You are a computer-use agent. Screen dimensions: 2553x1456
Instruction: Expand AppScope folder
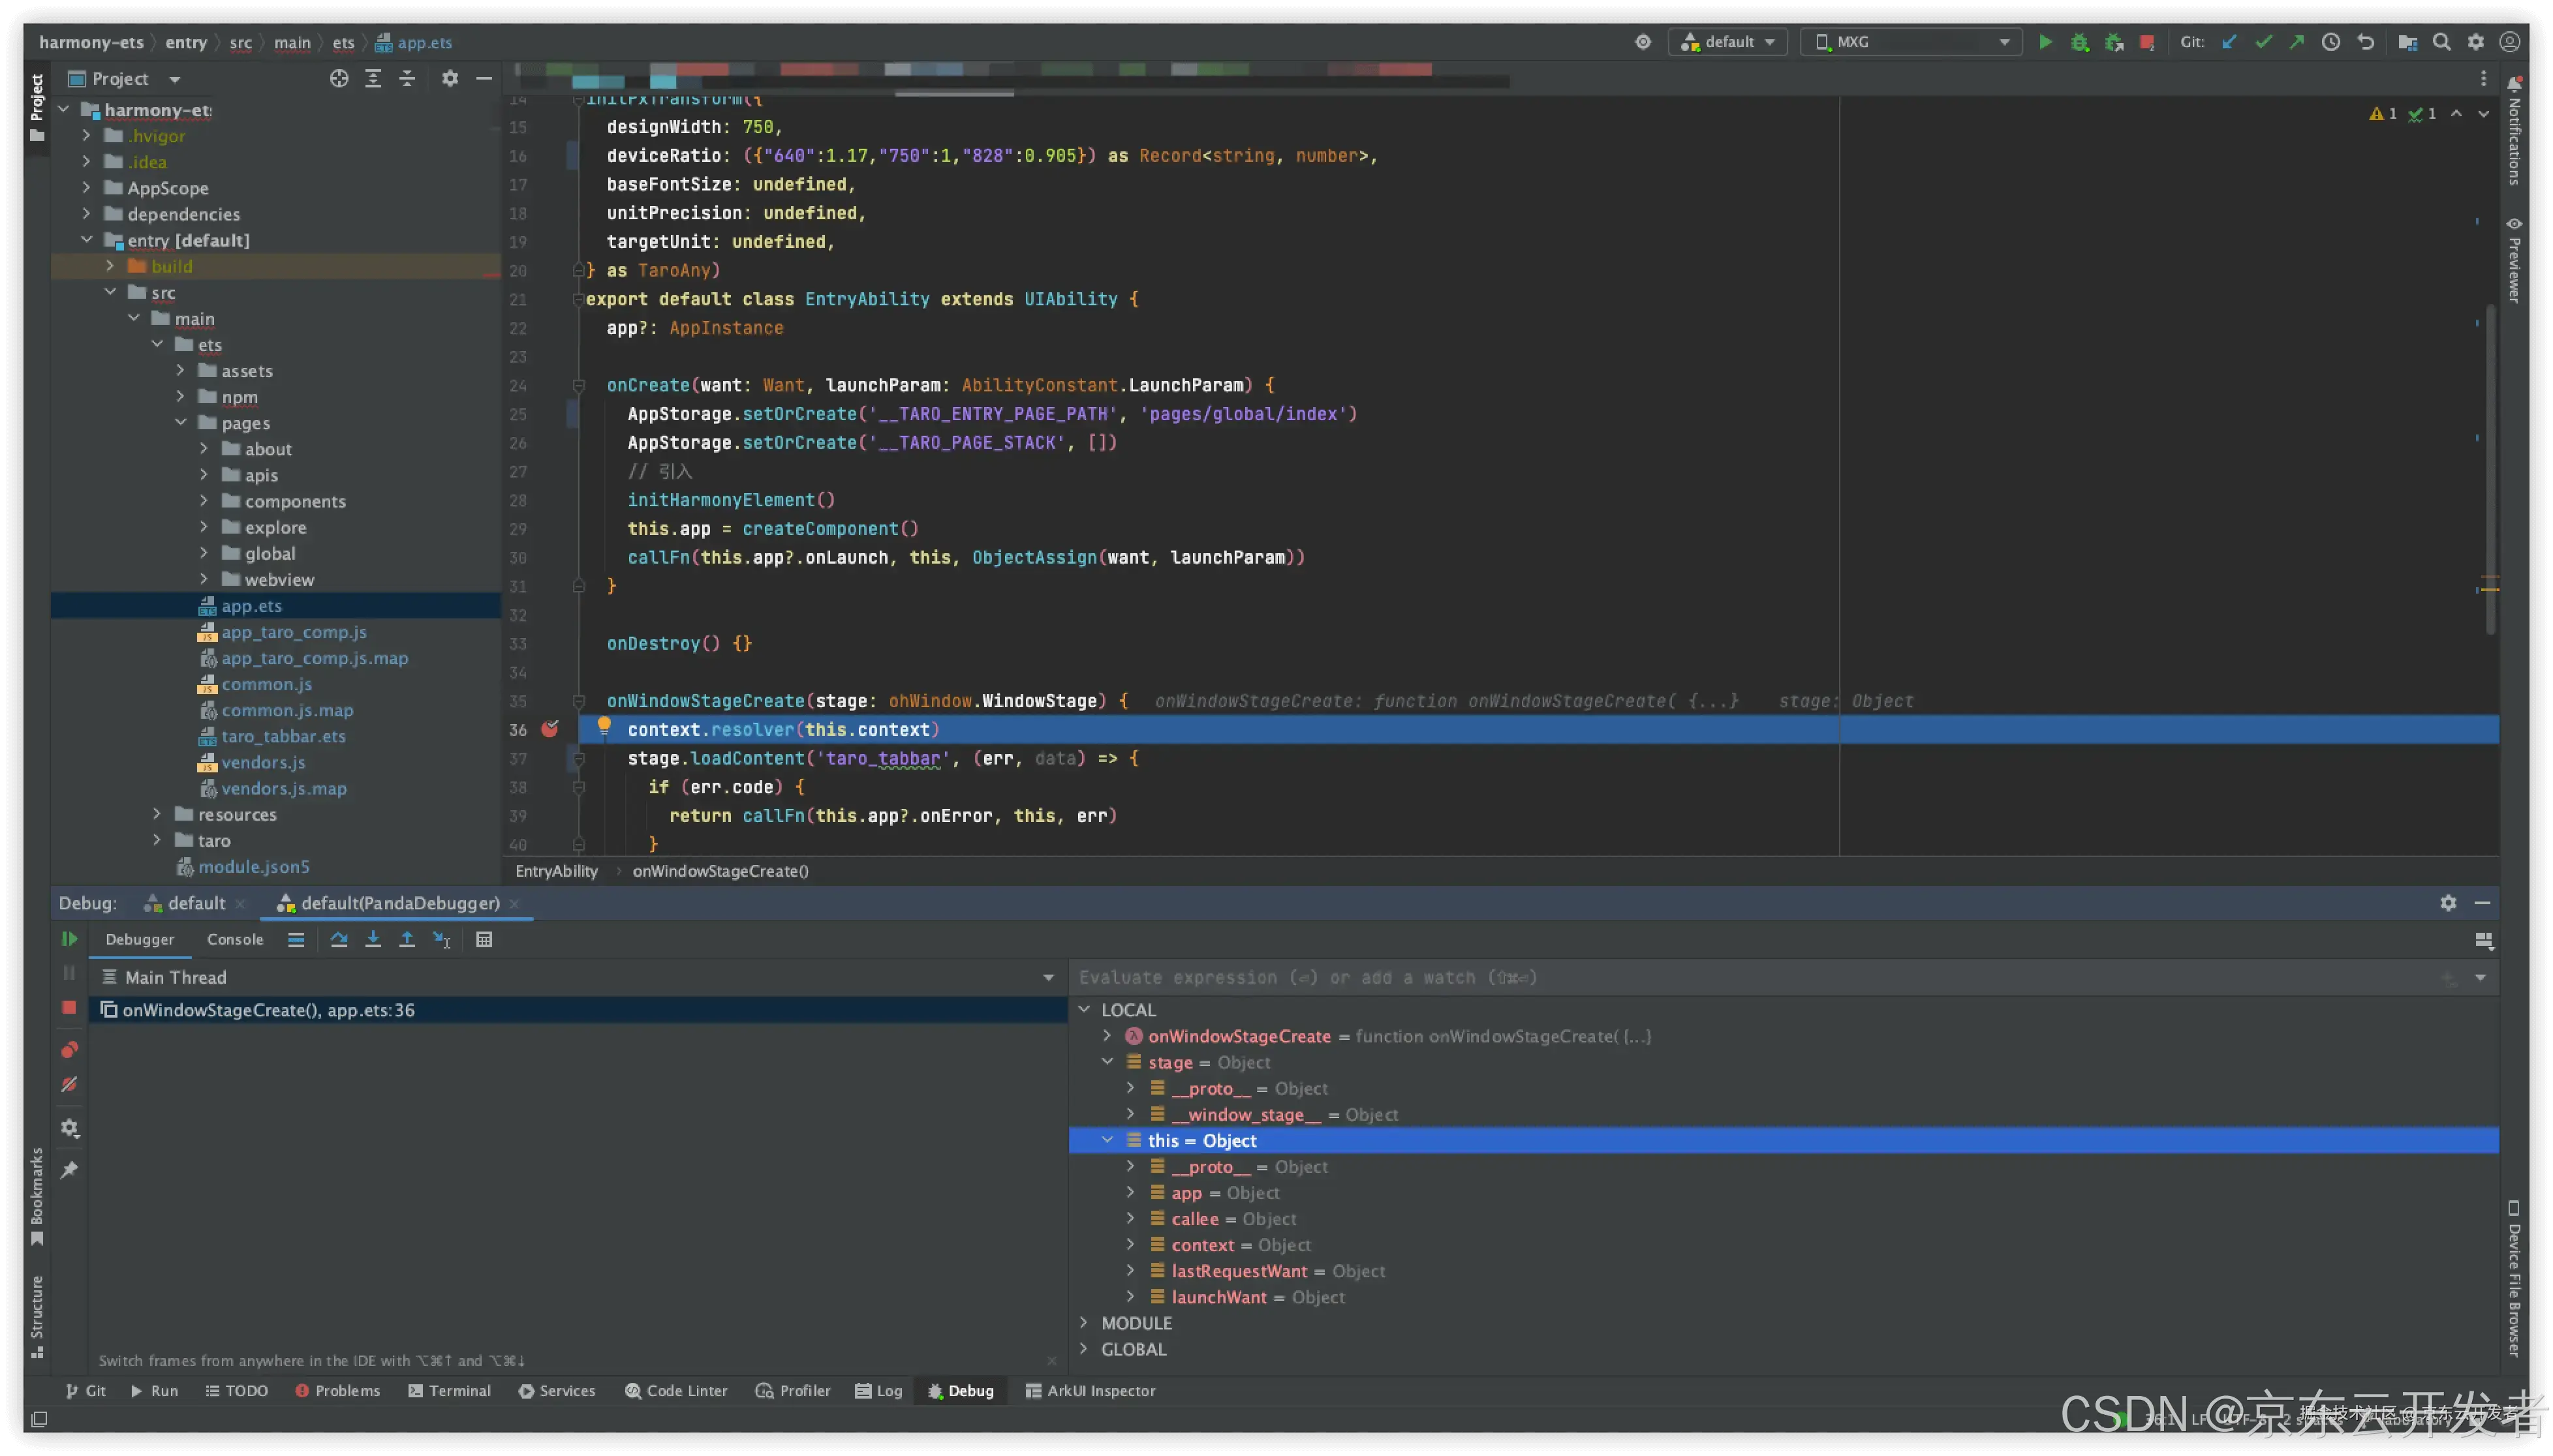pos(86,187)
